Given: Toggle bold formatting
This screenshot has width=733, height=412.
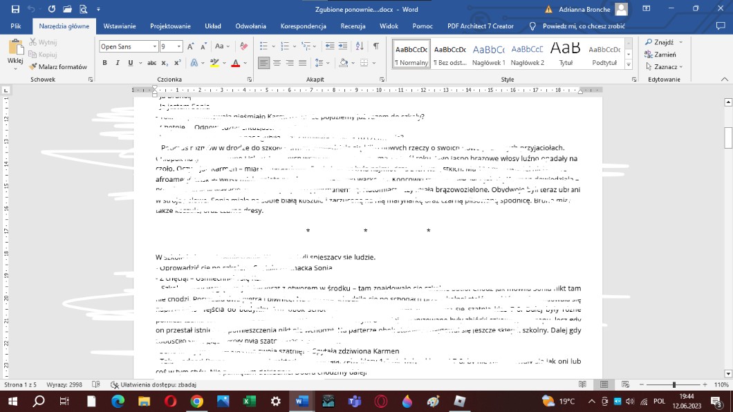Looking at the screenshot, I should [x=105, y=63].
